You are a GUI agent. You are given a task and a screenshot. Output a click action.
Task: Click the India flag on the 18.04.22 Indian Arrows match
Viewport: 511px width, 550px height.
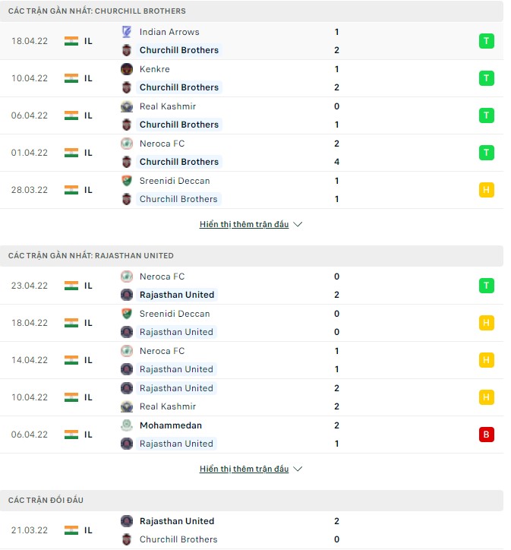tap(71, 41)
